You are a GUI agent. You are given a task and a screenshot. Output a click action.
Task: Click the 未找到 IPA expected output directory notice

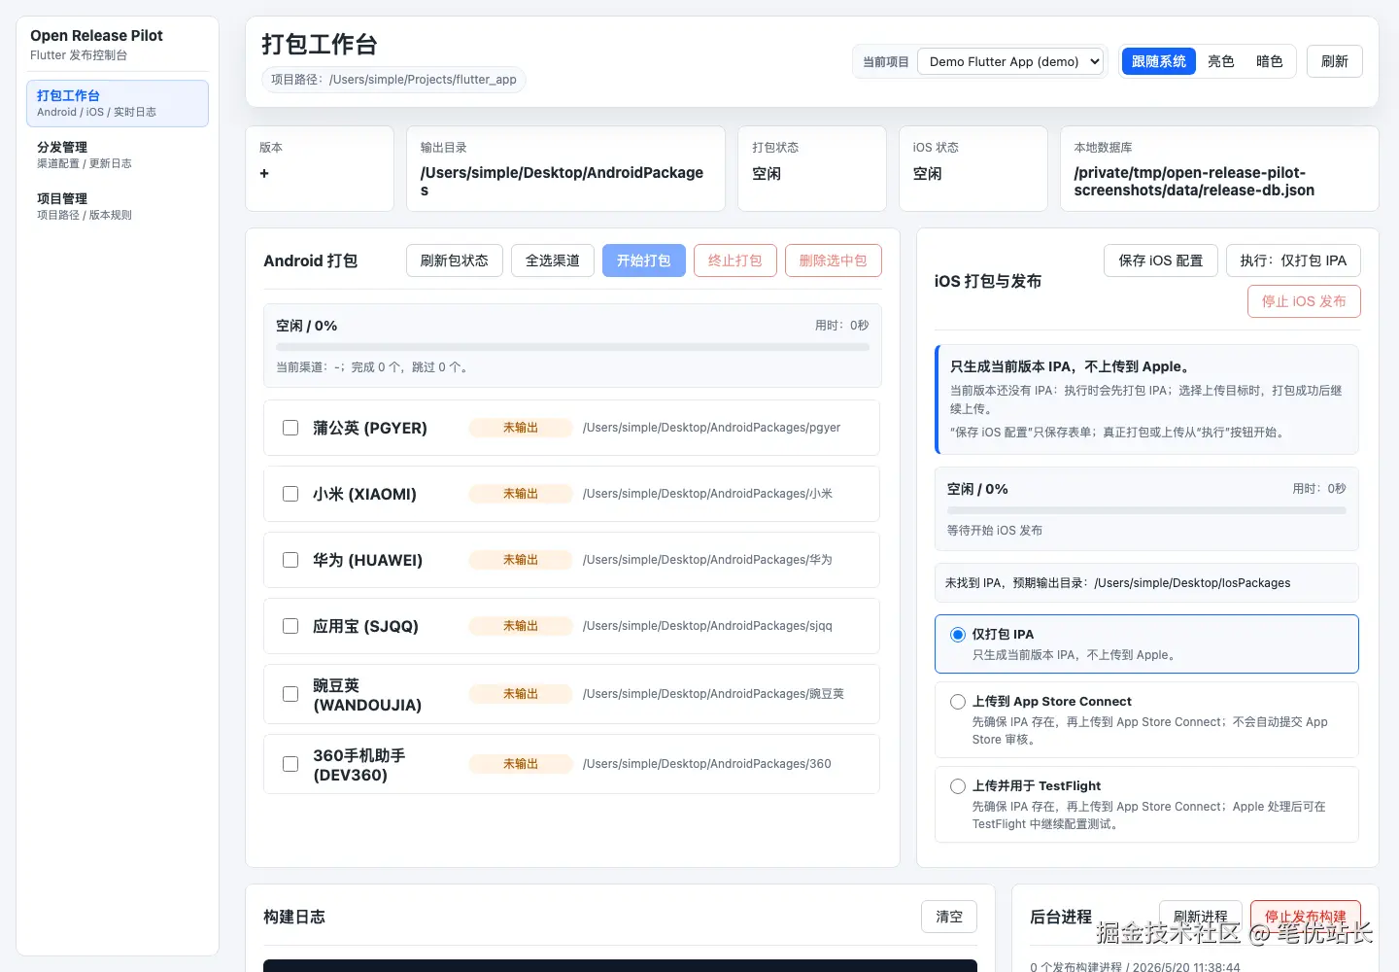click(x=1146, y=583)
